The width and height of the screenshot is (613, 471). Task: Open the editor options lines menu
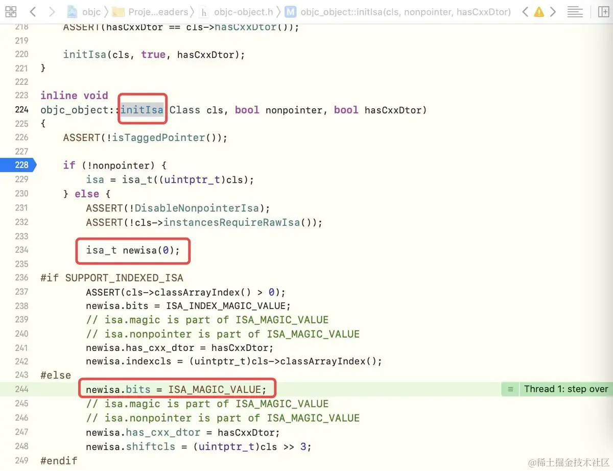pos(575,11)
